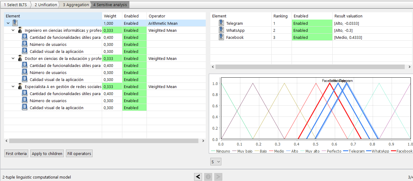Click the Ingeniero en ciencias informáticas expert icon
The width and height of the screenshot is (413, 181).
tap(20, 30)
